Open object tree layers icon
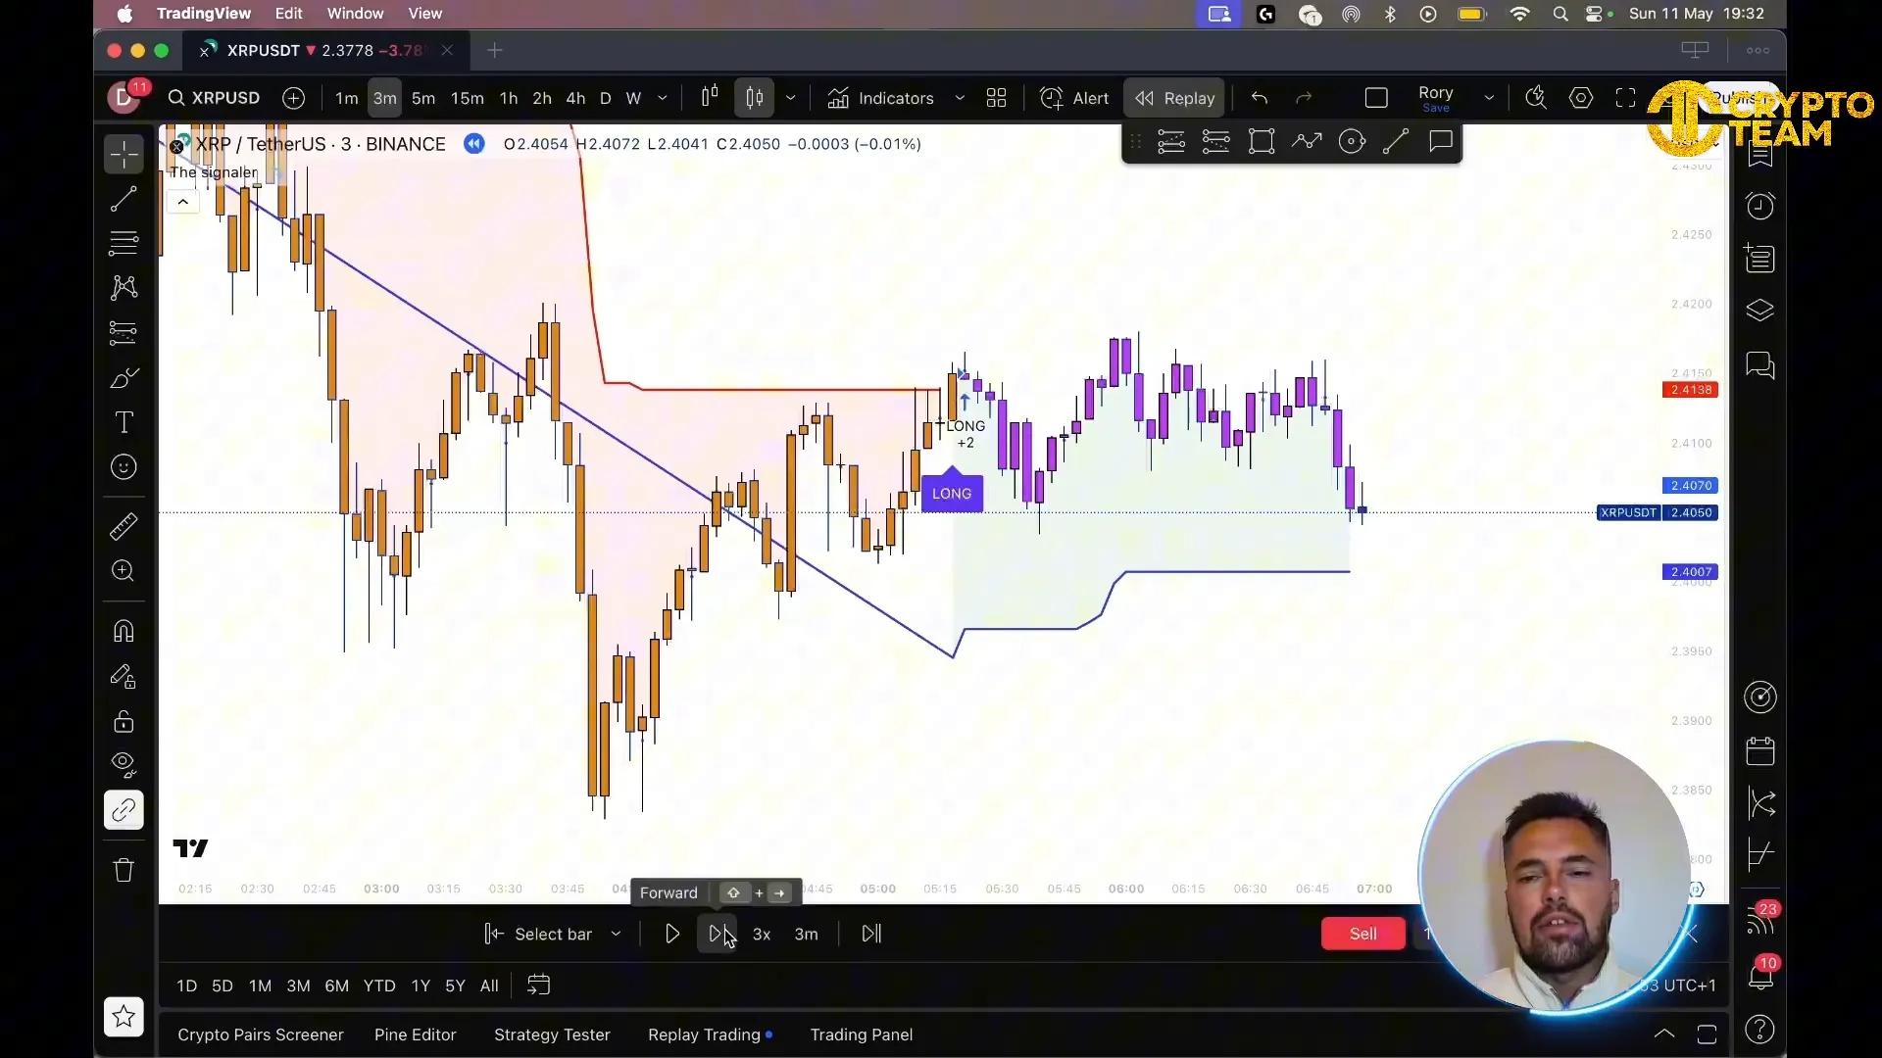Viewport: 1882px width, 1058px height. coord(1760,312)
